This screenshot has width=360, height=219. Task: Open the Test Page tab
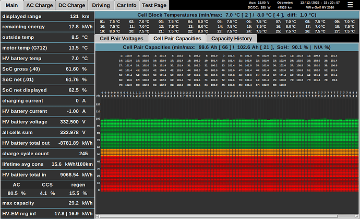[154, 5]
